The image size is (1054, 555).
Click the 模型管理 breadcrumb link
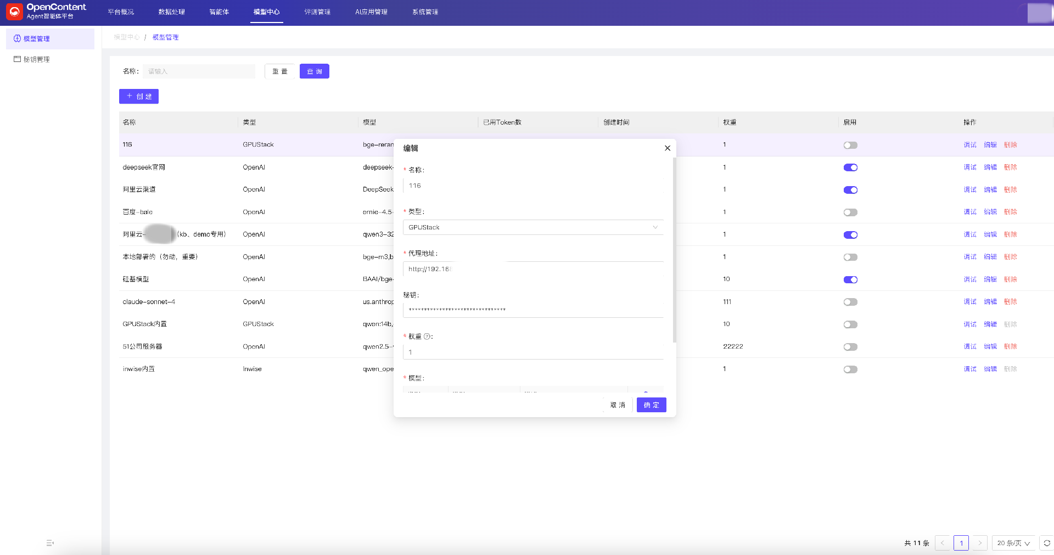tap(166, 37)
